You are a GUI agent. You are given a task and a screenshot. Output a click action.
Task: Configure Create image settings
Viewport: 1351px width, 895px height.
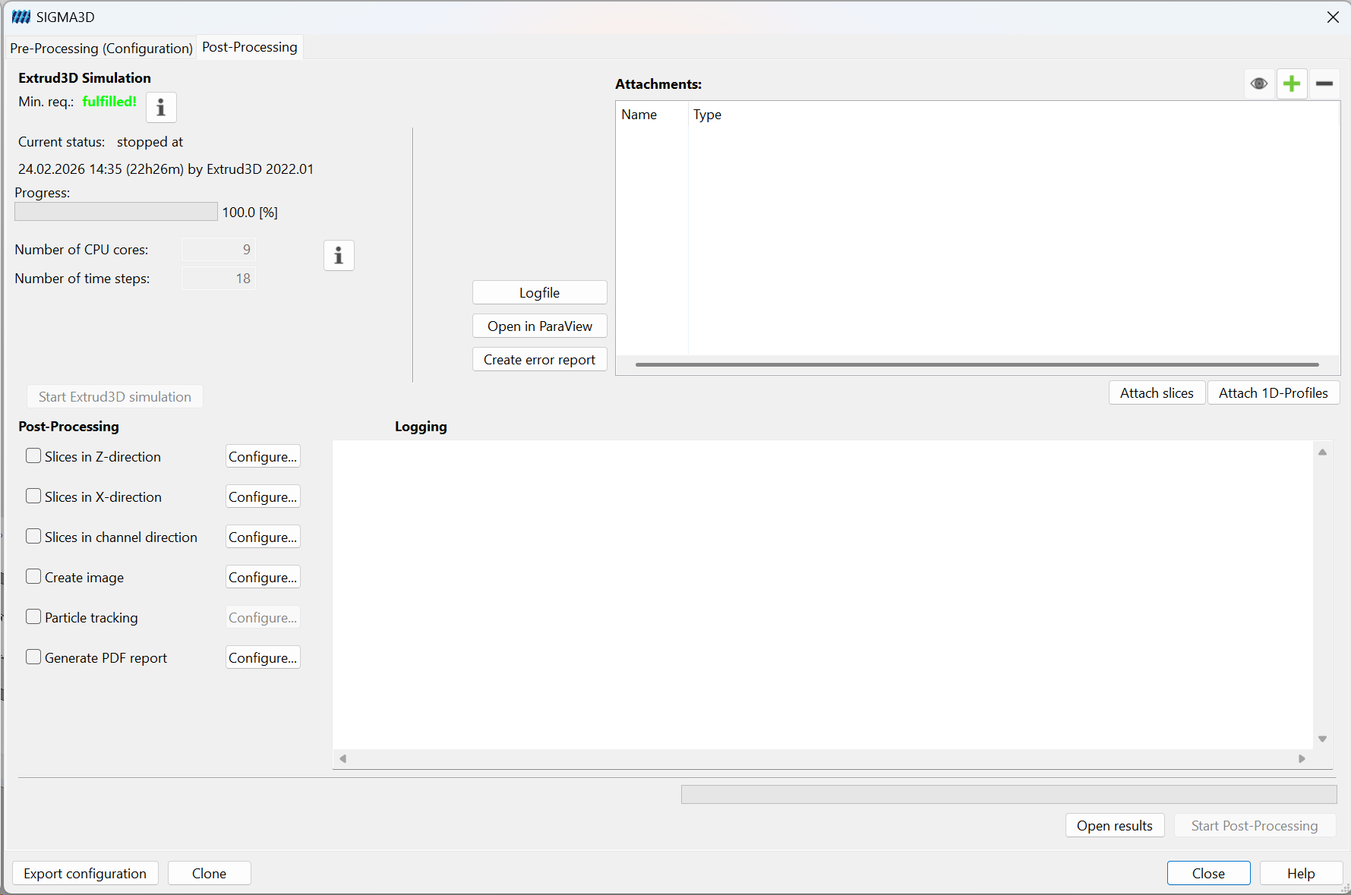(x=263, y=577)
